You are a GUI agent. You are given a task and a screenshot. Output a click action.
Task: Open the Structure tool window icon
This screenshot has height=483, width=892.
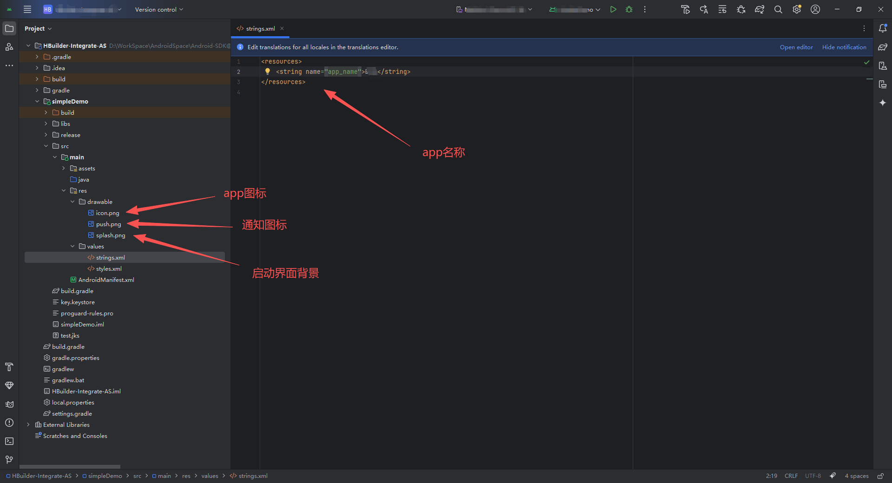9,47
